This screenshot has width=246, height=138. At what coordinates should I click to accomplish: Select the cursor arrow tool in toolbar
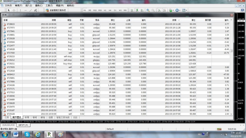point(9,10)
